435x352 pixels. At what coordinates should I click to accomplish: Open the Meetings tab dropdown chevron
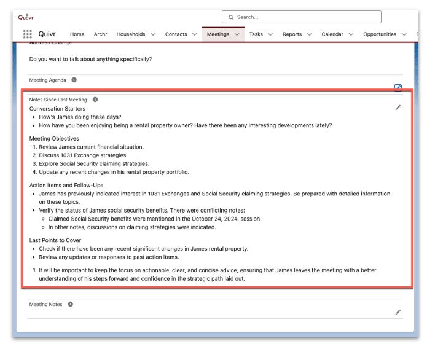(237, 34)
